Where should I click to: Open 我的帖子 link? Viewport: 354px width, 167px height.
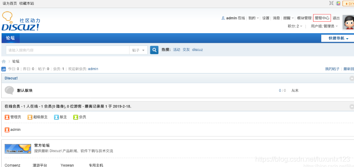click(332, 69)
